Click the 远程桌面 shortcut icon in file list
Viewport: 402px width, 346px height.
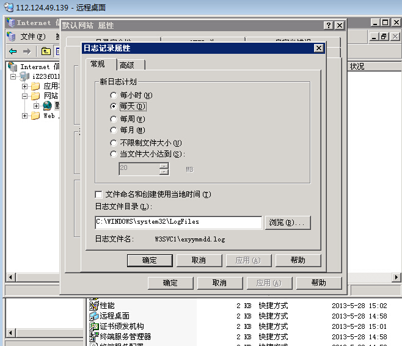(94, 316)
